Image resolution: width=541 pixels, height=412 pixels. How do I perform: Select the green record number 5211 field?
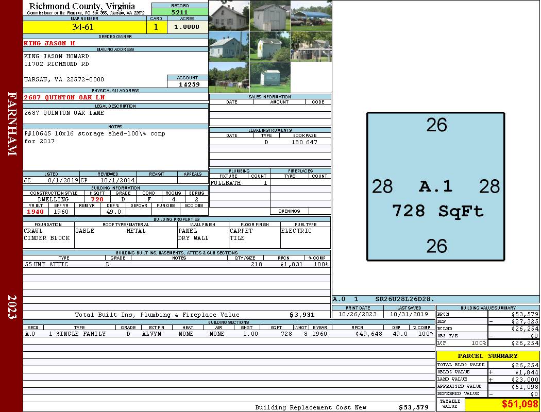coord(180,12)
